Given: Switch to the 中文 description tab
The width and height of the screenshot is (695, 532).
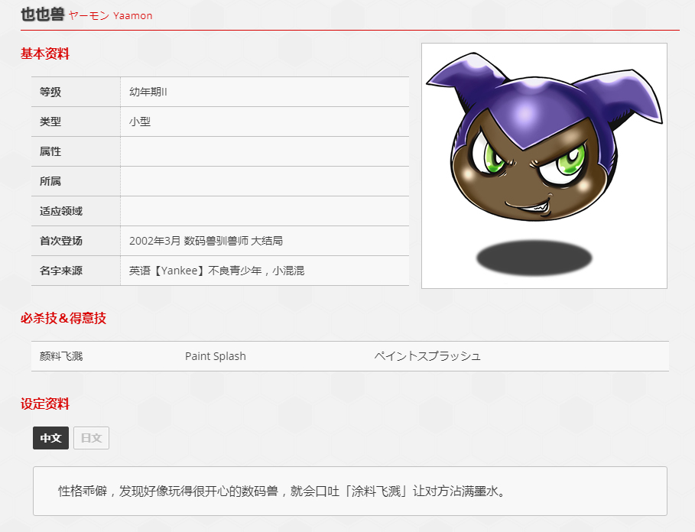Looking at the screenshot, I should (x=50, y=438).
